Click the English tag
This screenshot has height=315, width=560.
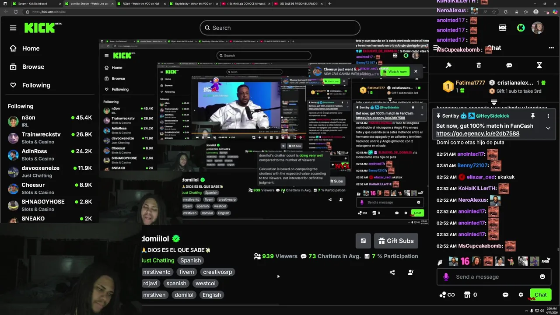click(212, 295)
